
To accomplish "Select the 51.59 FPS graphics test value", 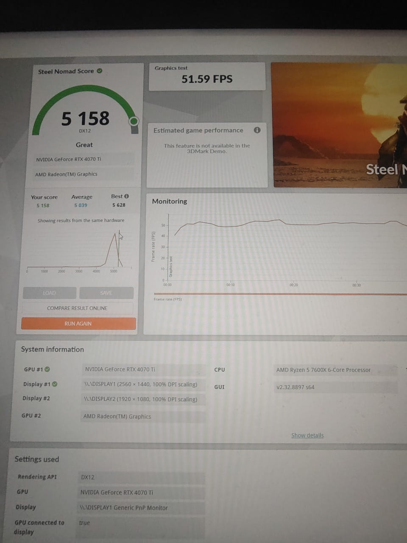I will (x=207, y=79).
